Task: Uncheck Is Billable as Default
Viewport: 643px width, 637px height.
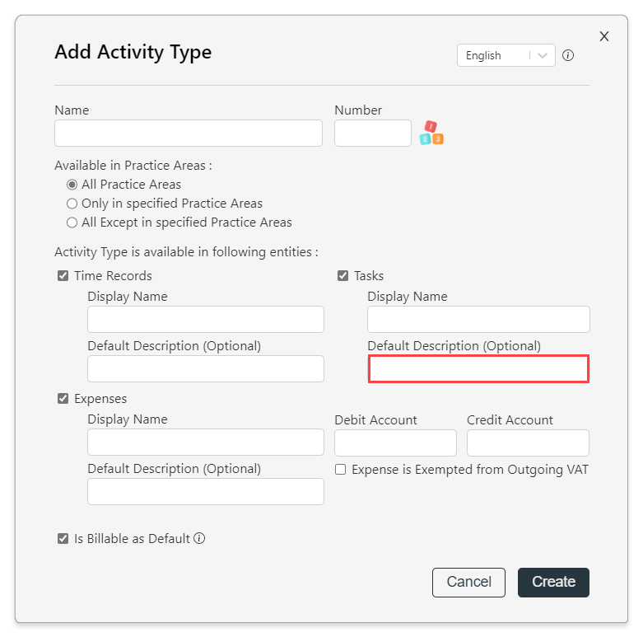Action: [x=63, y=538]
